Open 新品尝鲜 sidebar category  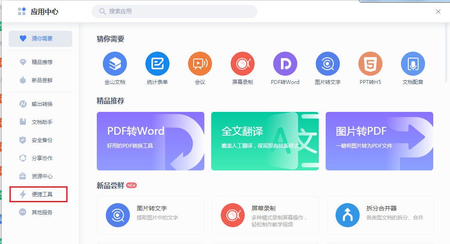pyautogui.click(x=40, y=80)
